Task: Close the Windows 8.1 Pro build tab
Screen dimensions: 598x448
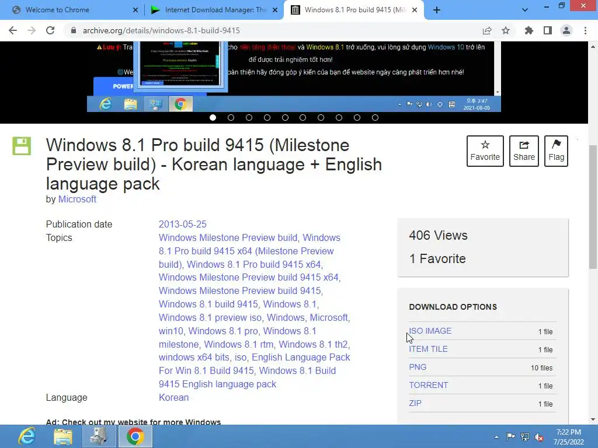Action: click(x=415, y=10)
